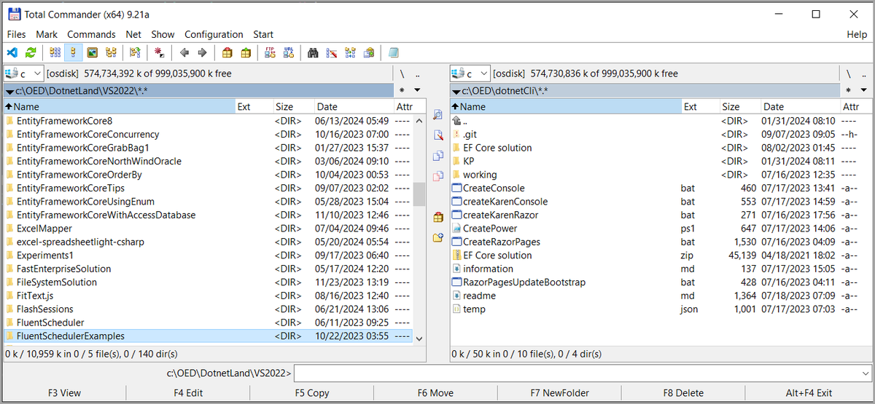The height and width of the screenshot is (404, 875).
Task: Go to right panel parent dir dots button
Action: pyautogui.click(x=863, y=74)
